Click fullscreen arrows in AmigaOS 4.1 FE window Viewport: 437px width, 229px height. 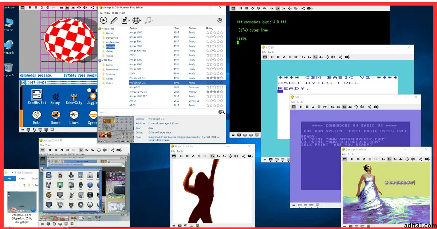[99, 150]
